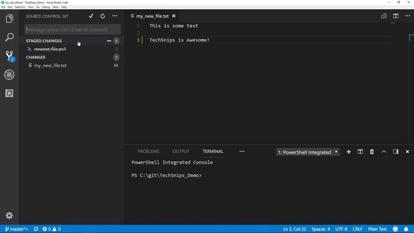This screenshot has height=233, width=414.
Task: Kill terminal with trash icon
Action: [372, 152]
